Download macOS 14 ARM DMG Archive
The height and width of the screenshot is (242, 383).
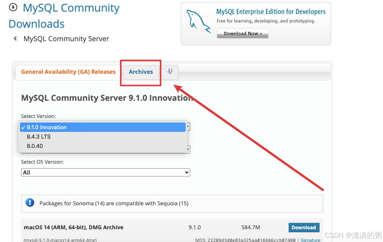(x=304, y=227)
